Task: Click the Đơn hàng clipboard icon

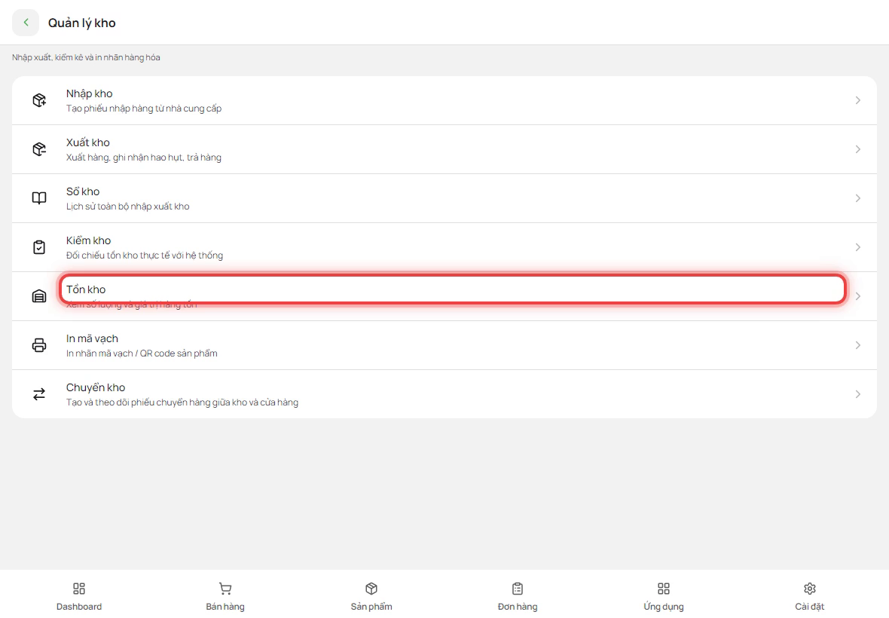Action: tap(518, 589)
